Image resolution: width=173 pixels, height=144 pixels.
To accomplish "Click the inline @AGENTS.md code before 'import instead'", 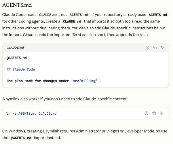I will click(x=21, y=138).
